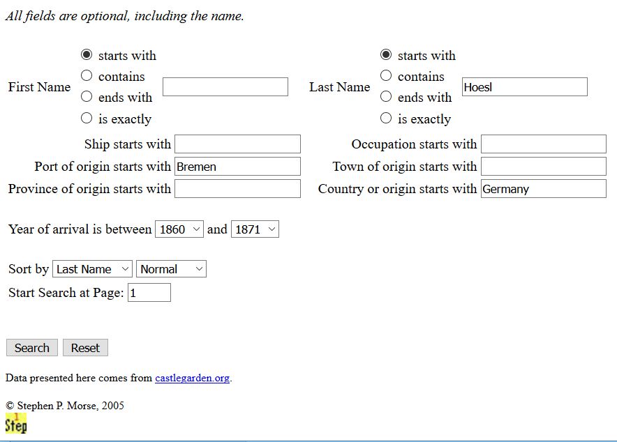Image resolution: width=617 pixels, height=442 pixels.
Task: Focus the Start Search at Page field
Action: tap(149, 293)
